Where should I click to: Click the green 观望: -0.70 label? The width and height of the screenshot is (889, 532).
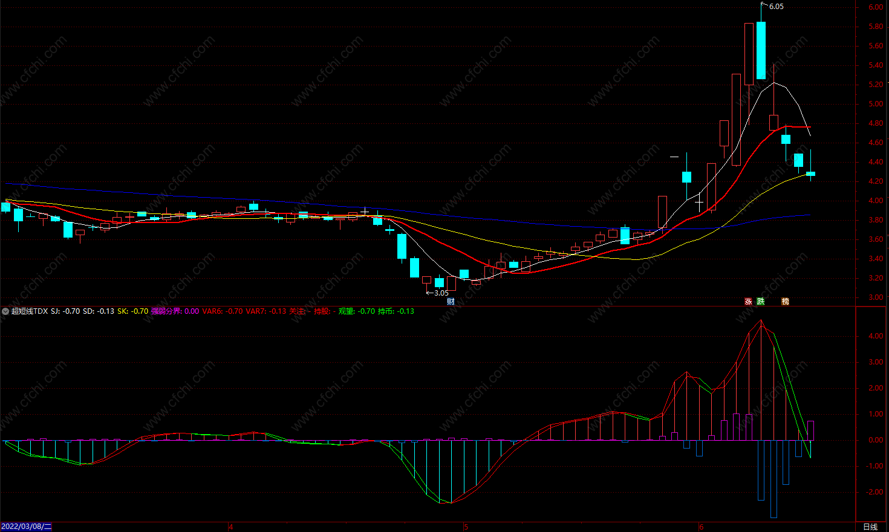(x=356, y=311)
